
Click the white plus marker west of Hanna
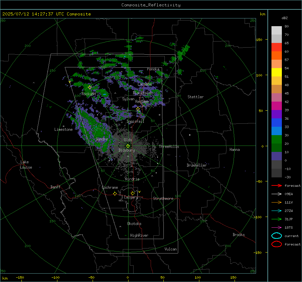click(190, 135)
